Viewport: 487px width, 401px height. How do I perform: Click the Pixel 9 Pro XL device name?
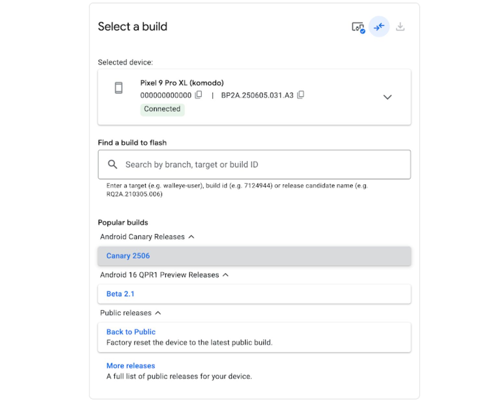coord(182,83)
